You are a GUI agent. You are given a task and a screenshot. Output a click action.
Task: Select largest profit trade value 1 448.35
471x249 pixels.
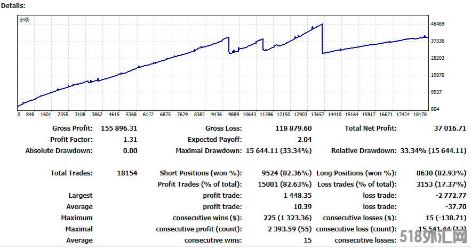298,196
